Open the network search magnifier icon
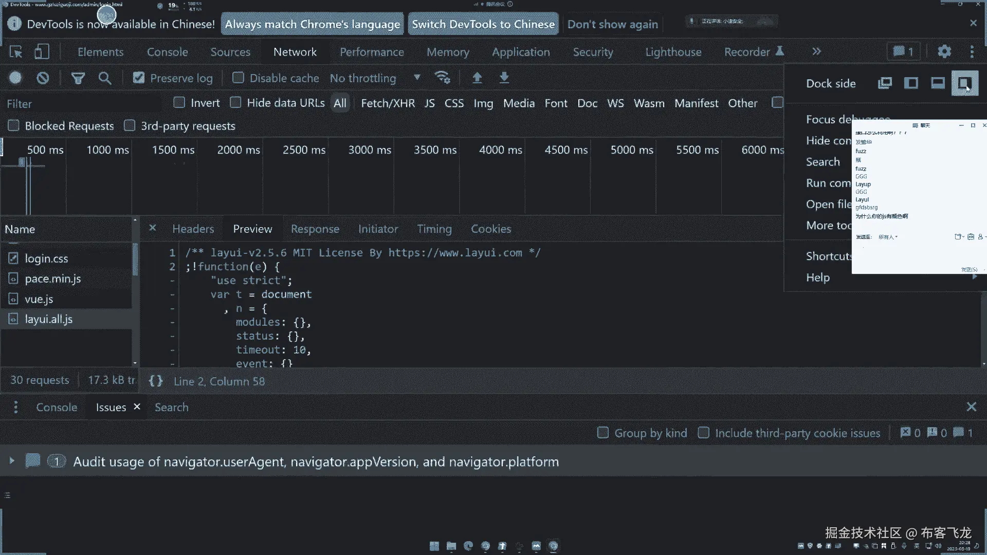 click(105, 78)
